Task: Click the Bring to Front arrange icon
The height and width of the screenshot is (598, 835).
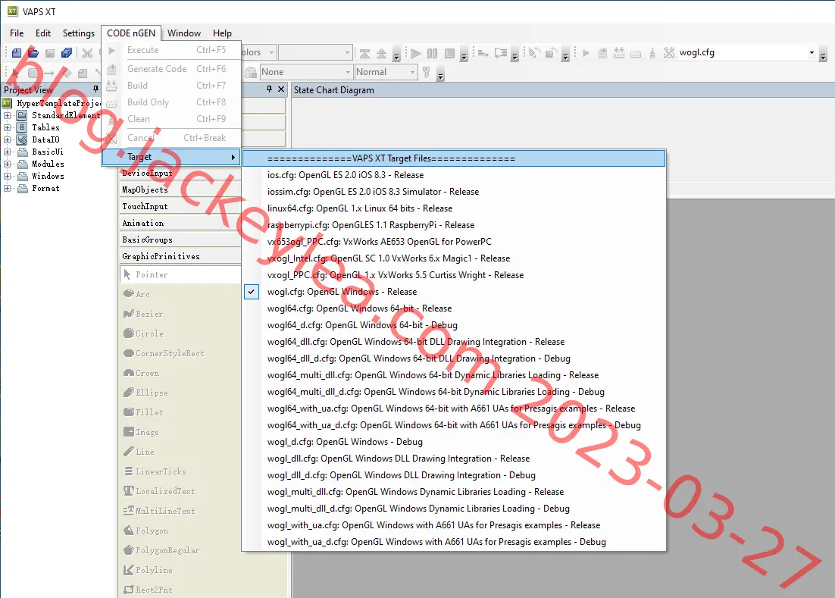Action: tap(364, 53)
